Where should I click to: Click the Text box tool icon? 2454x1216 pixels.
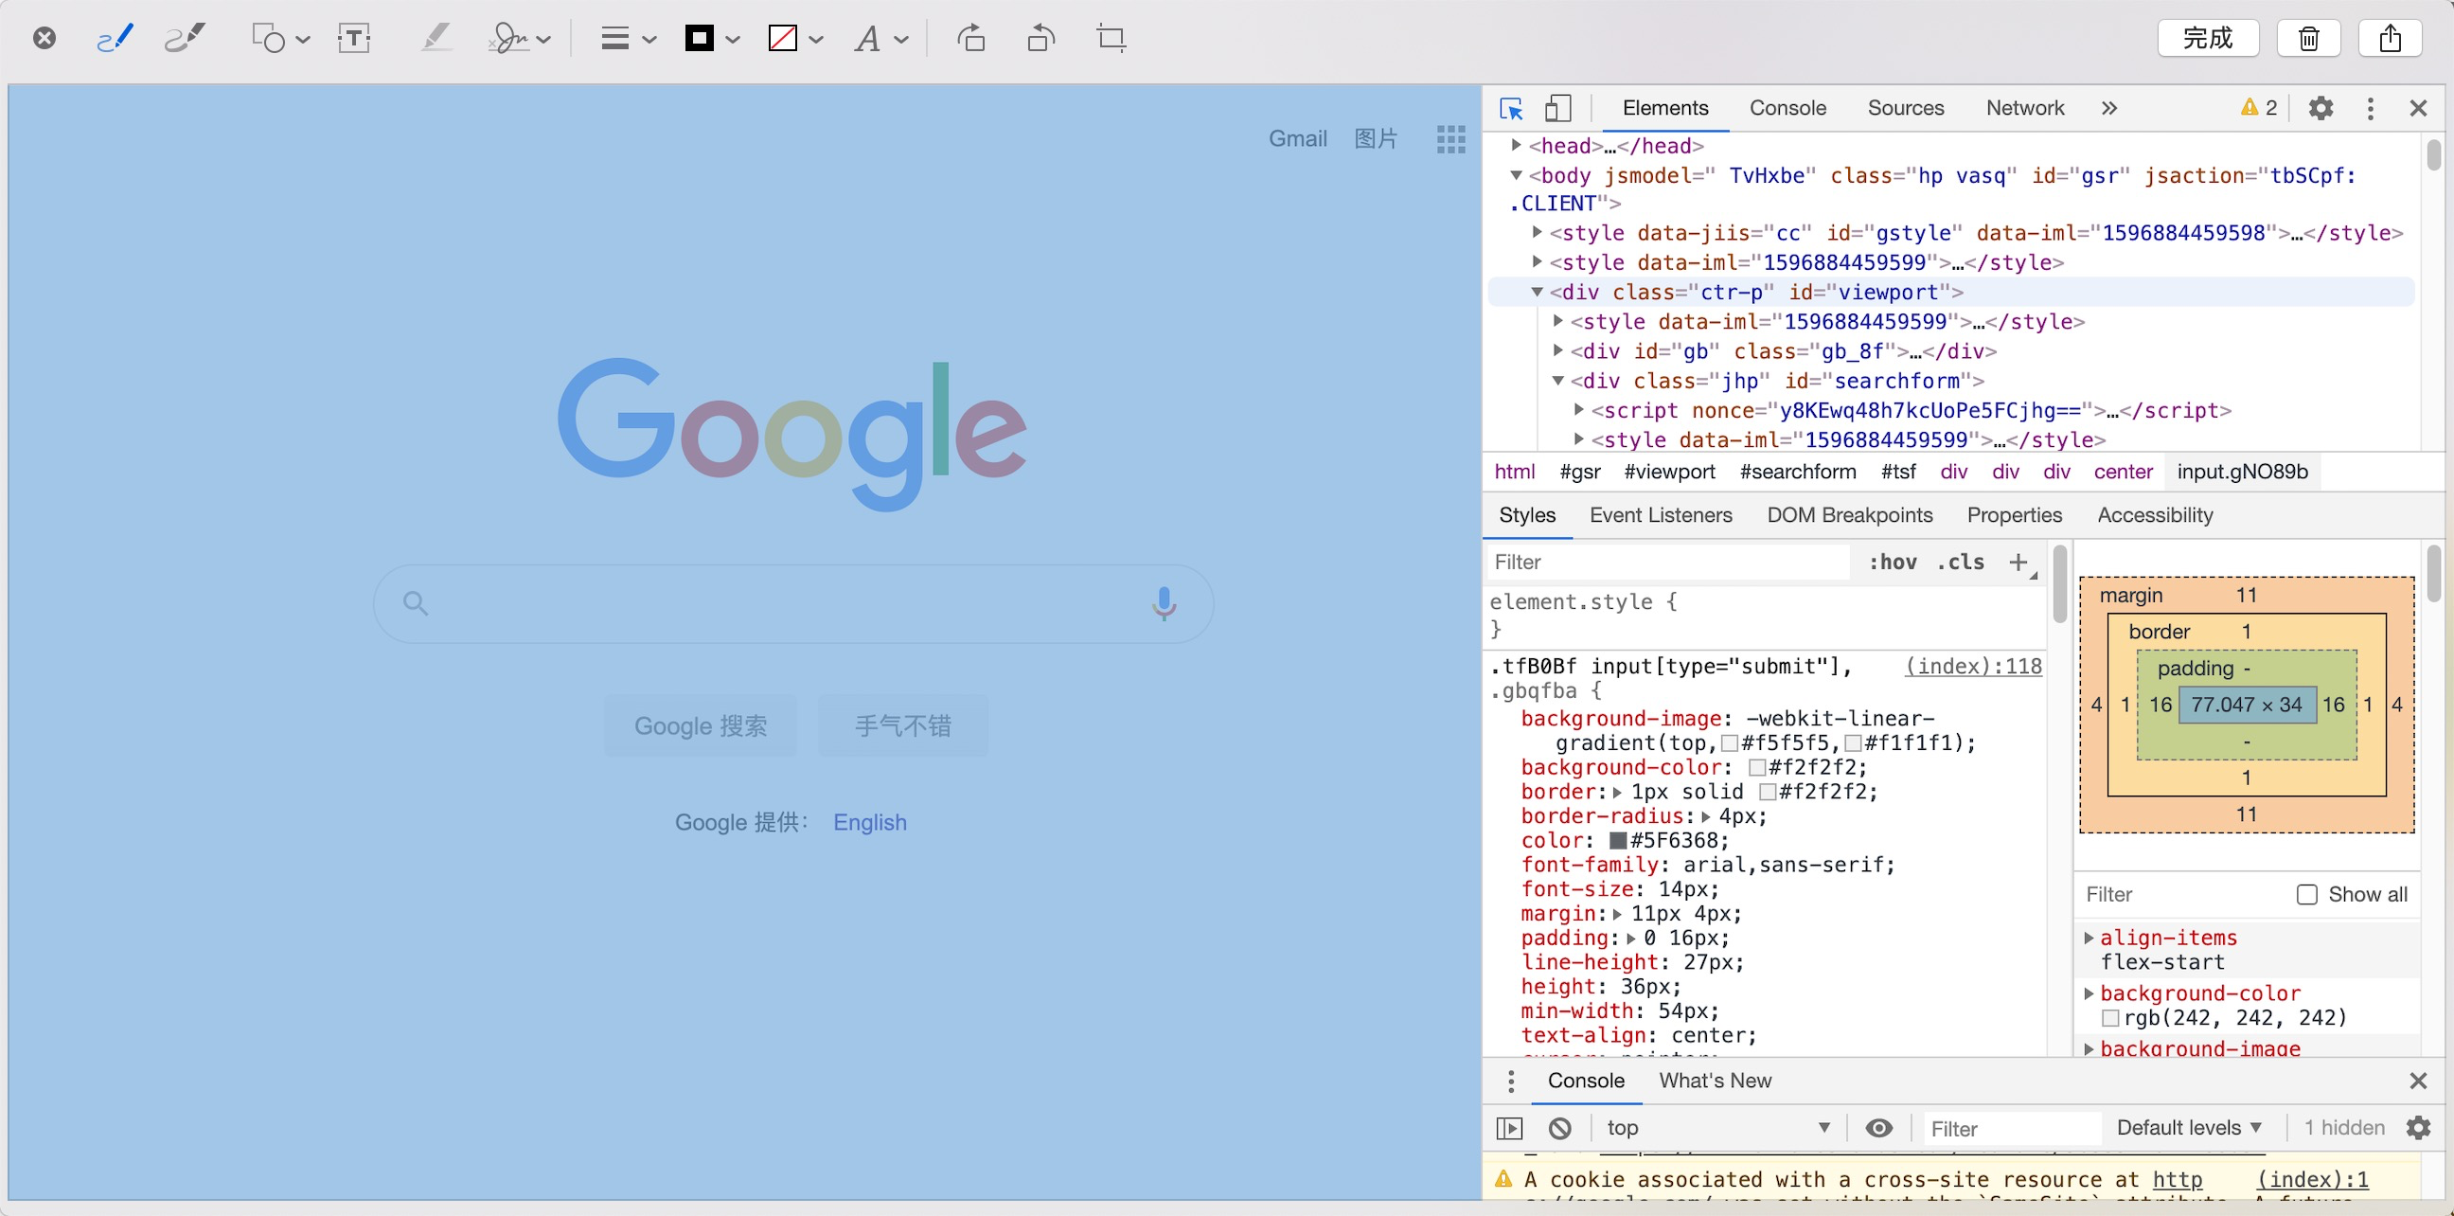tap(353, 38)
